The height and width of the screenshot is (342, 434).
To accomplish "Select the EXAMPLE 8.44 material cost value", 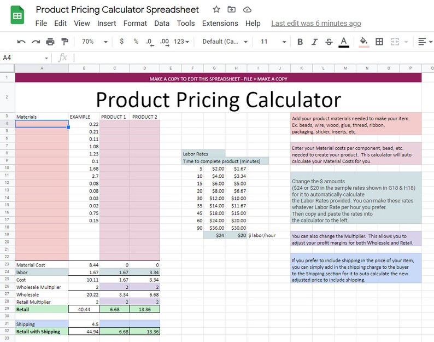I will tap(84, 265).
